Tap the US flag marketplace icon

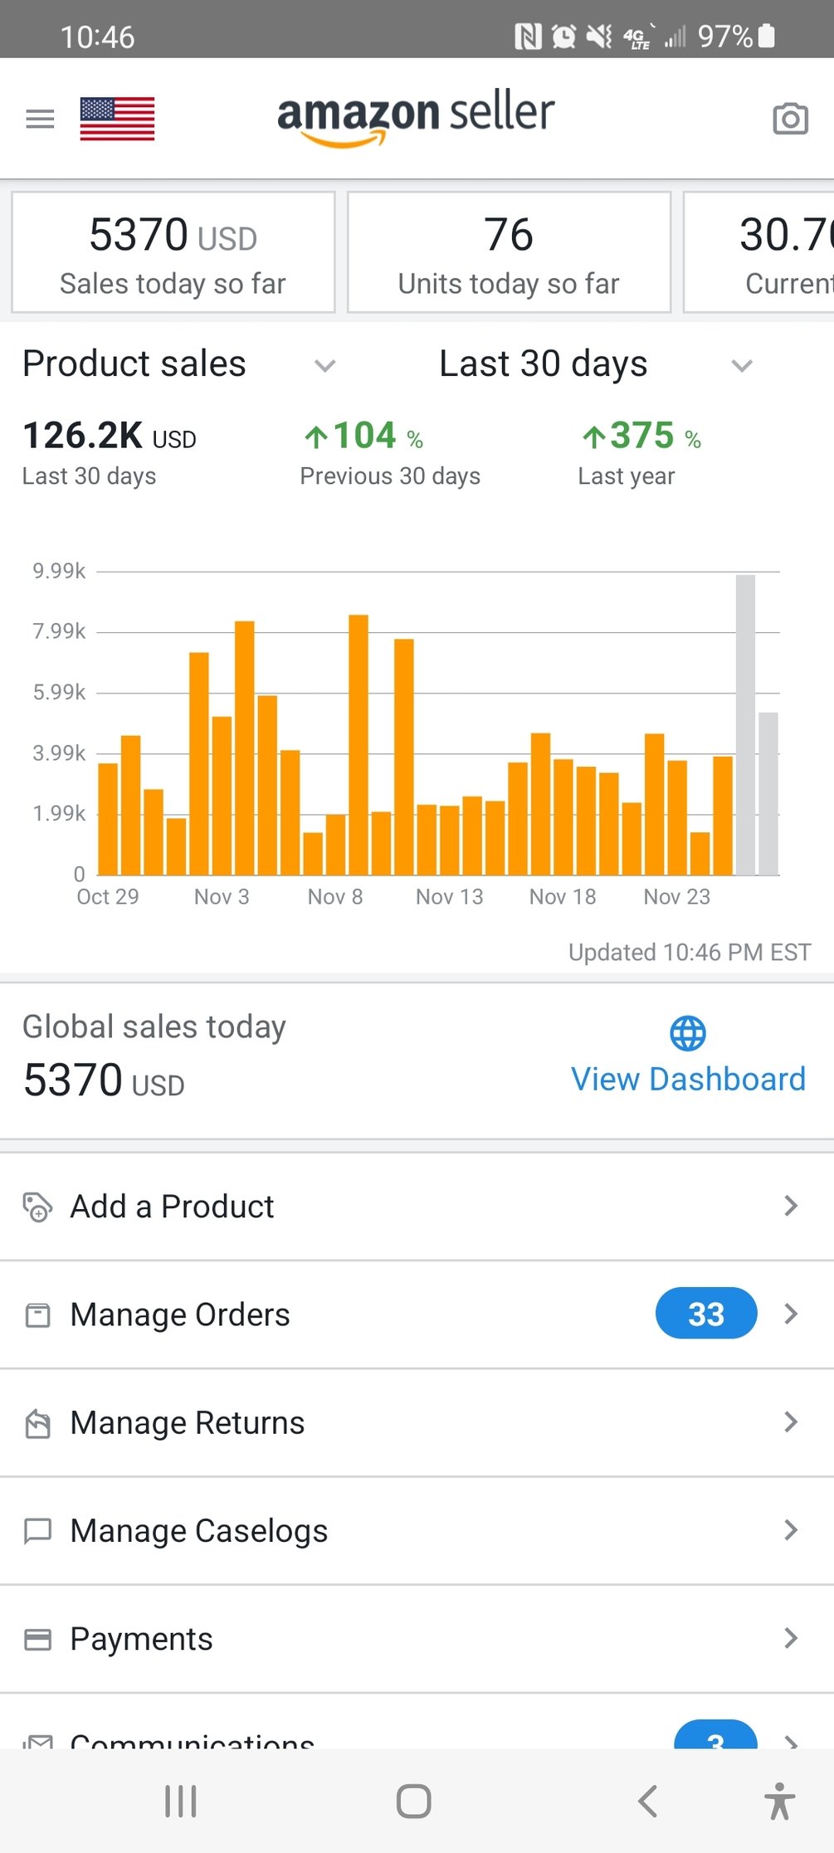pos(117,119)
